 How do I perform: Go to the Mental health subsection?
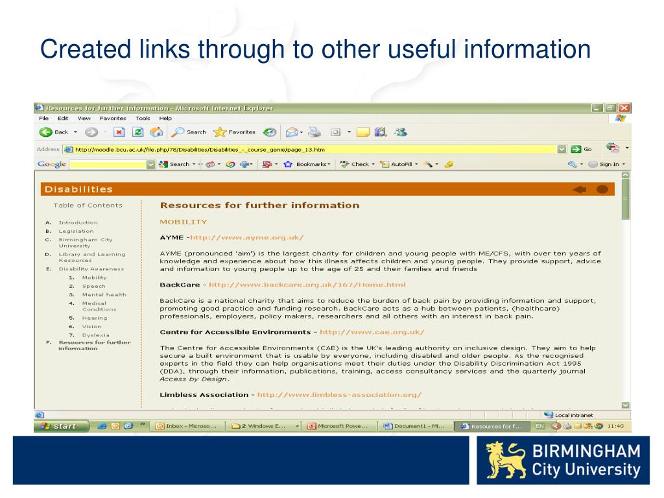(104, 294)
